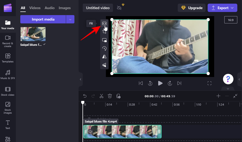The width and height of the screenshot is (242, 142).
Task: Skip to the start of video
Action: coord(141,83)
